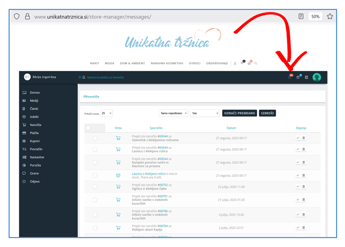Open order link #68792
The height and width of the screenshot is (247, 345).
point(163,185)
